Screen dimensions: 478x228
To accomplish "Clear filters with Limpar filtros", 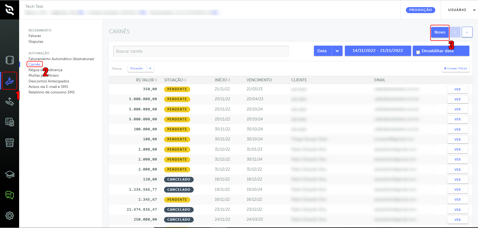I will (455, 68).
